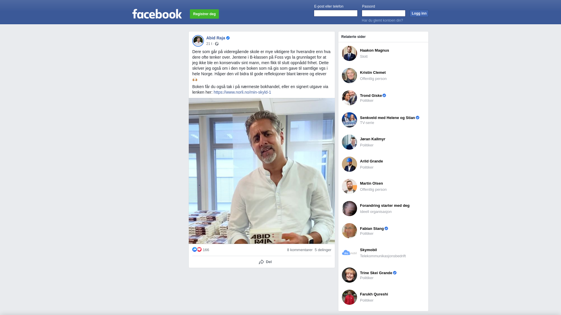Open the Skymobil logo thumbnail

click(349, 253)
